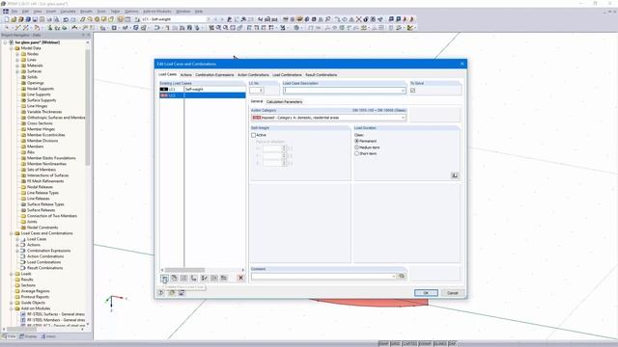Viewport: 618px width, 347px height.
Task: Select the Medium-term load duration option
Action: click(356, 147)
